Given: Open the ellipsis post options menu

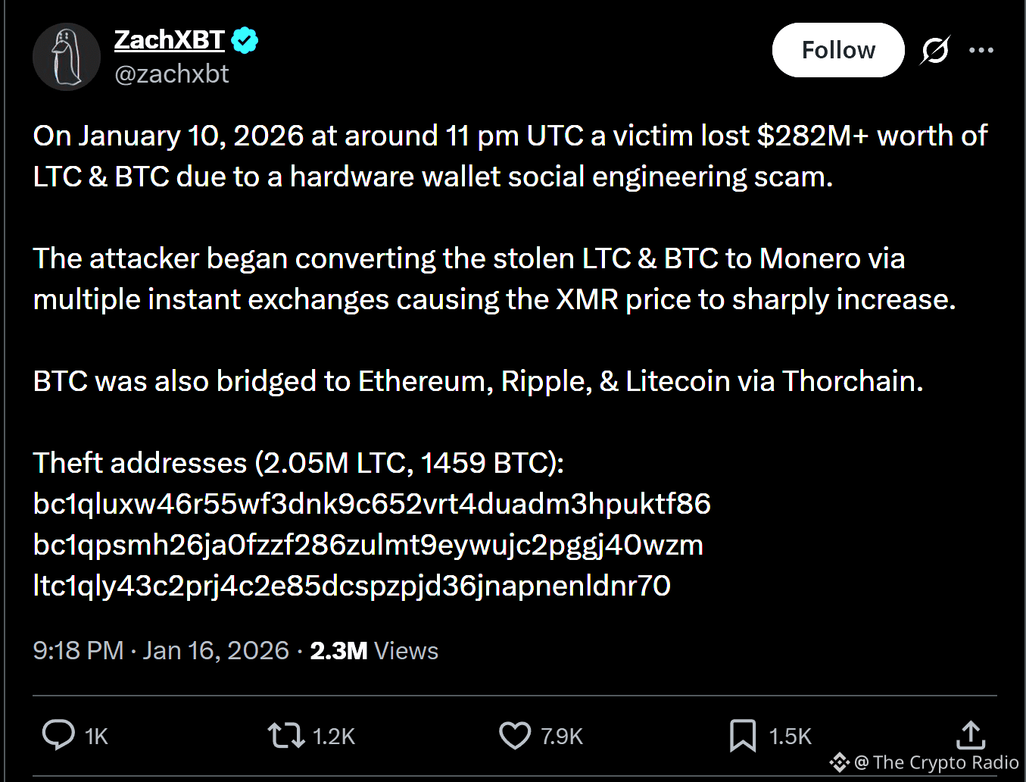Looking at the screenshot, I should click(x=981, y=50).
